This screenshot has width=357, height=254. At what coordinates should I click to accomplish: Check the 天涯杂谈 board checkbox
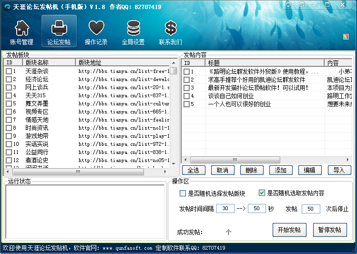[x=9, y=71]
